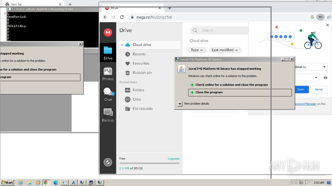Expand the Cloud drive chevron
Image resolution: width=332 pixels, height=186 pixels.
click(x=122, y=45)
